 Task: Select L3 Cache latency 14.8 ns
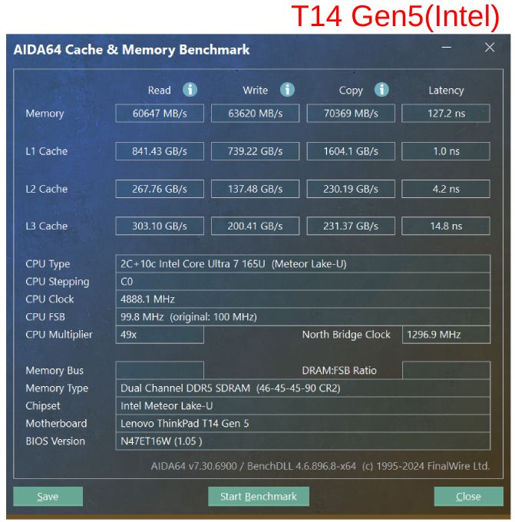[446, 226]
